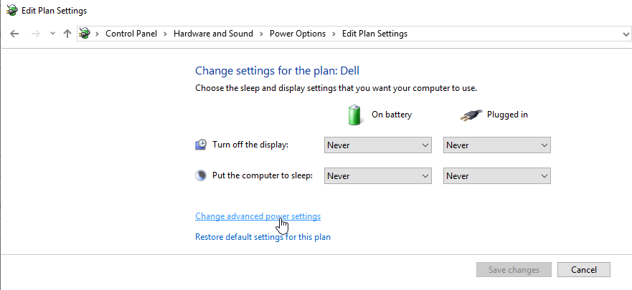Open Change advanced power settings link
632x290 pixels.
click(258, 216)
